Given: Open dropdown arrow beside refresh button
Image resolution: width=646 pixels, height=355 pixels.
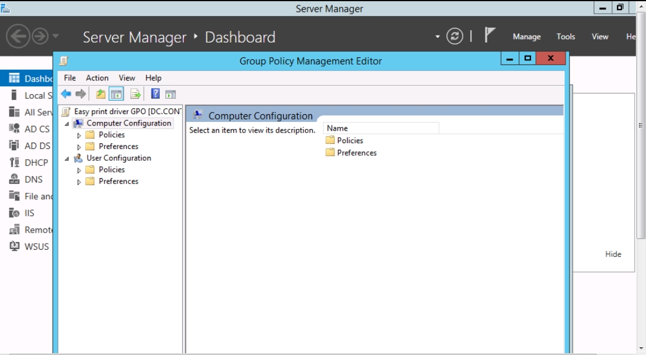Looking at the screenshot, I should pos(438,37).
